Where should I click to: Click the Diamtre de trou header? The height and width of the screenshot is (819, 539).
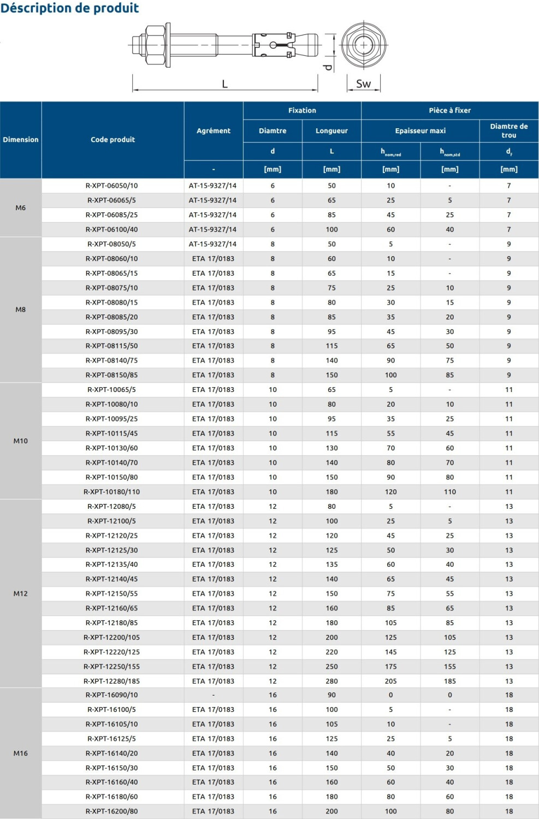(x=509, y=131)
